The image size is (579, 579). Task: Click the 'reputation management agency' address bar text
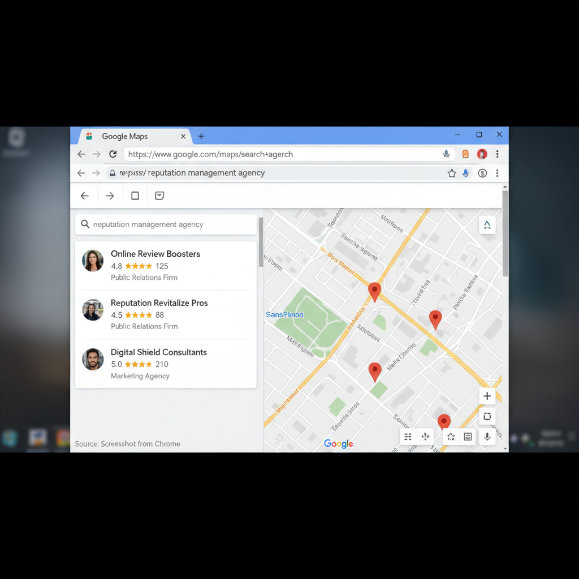pyautogui.click(x=206, y=173)
